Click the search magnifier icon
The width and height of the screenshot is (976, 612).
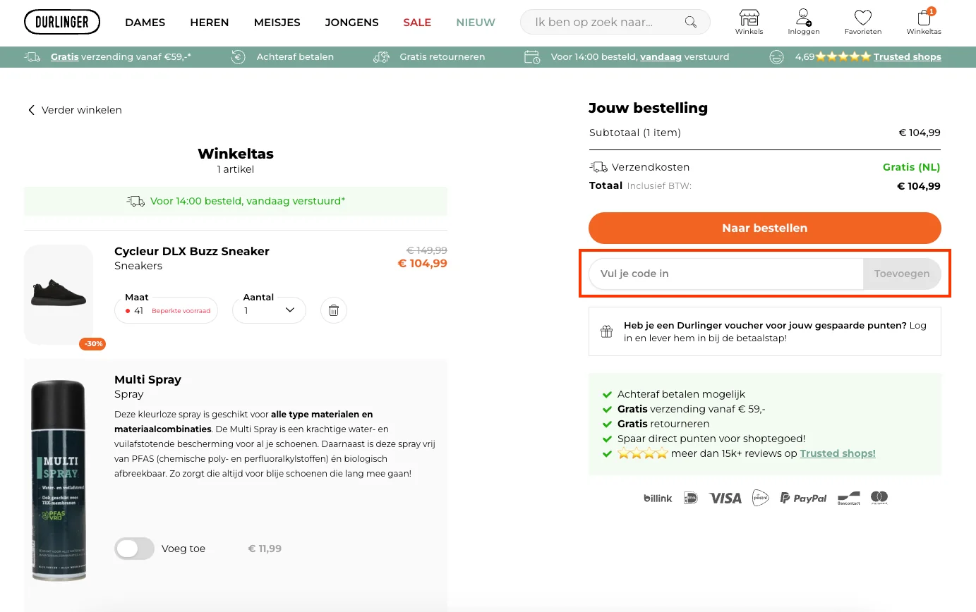pyautogui.click(x=691, y=22)
